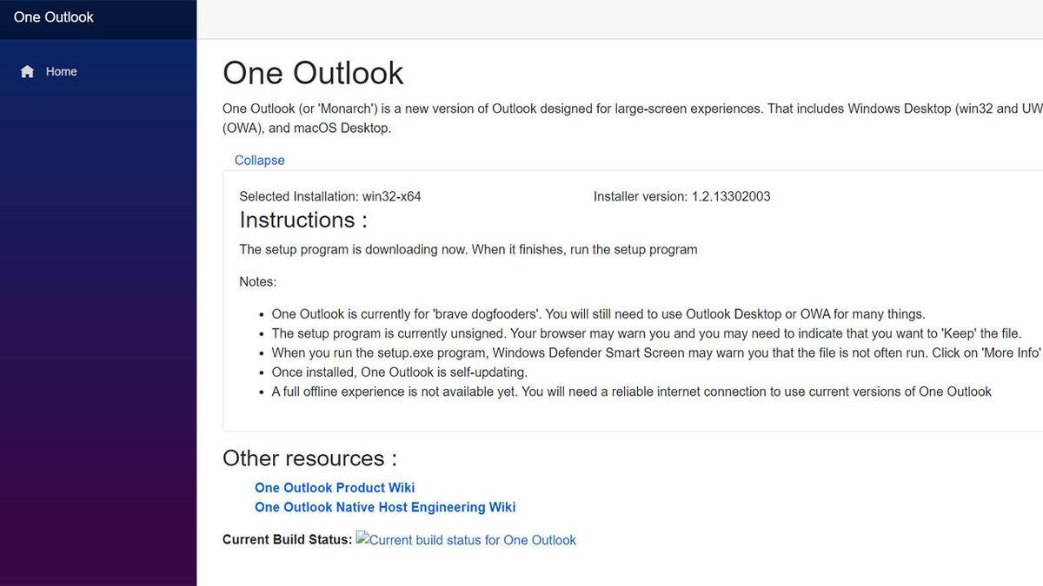Image resolution: width=1043 pixels, height=586 pixels.
Task: Click the Home house icon in sidebar
Action: [x=26, y=70]
